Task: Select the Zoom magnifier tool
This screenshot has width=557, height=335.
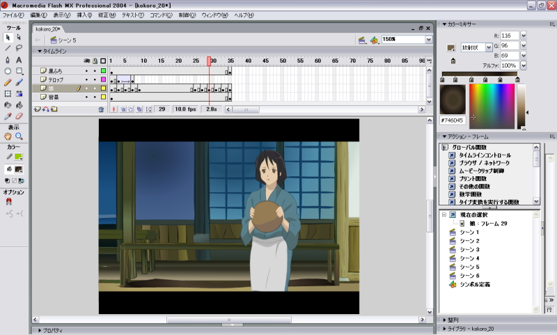Action: (19, 136)
